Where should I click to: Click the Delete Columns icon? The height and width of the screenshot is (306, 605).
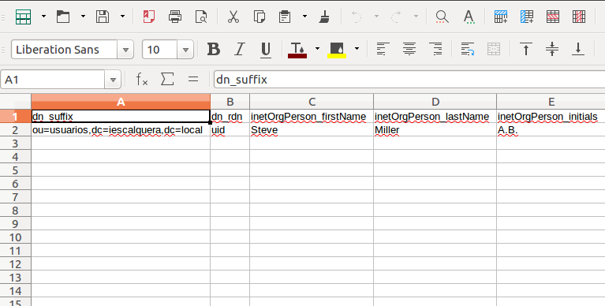pos(579,17)
